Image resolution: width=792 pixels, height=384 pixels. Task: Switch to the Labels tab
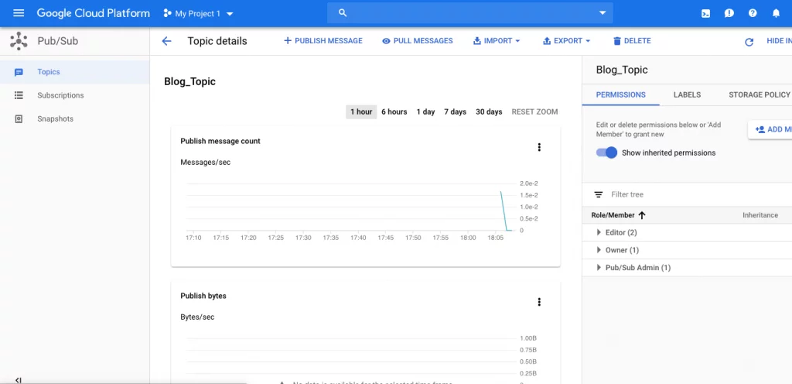(687, 94)
